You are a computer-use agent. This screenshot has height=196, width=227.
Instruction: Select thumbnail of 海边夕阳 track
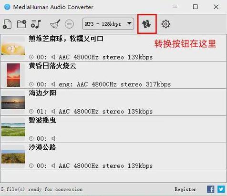pyautogui.click(x=13, y=102)
